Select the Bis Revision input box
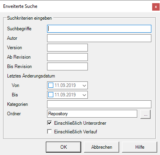Screen dimensions: 160x155 point(67,66)
